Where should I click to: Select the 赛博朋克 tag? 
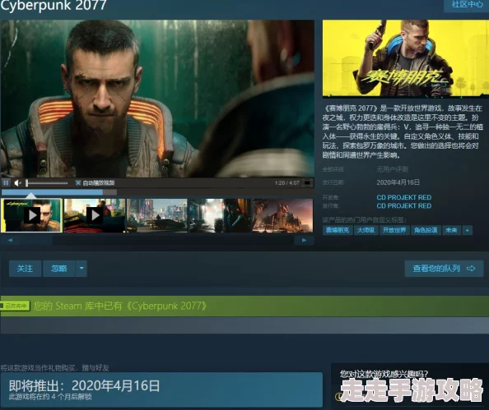click(338, 230)
